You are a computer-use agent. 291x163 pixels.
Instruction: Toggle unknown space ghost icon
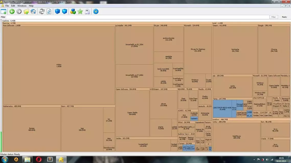point(87,11)
